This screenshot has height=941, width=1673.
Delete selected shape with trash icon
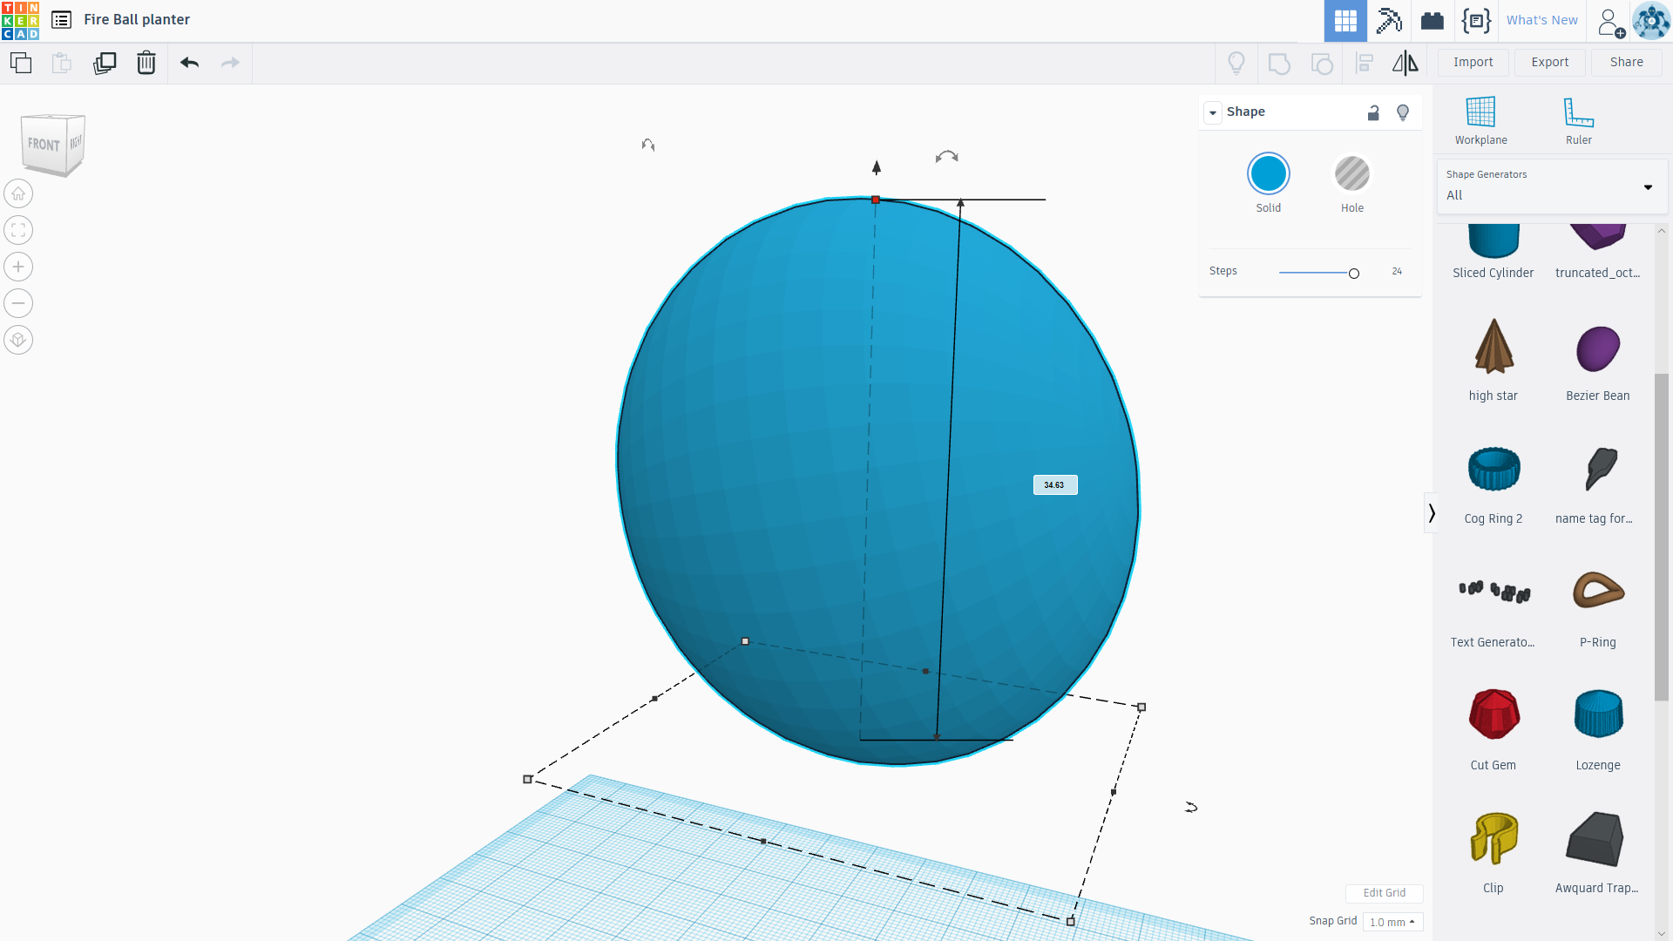(146, 63)
